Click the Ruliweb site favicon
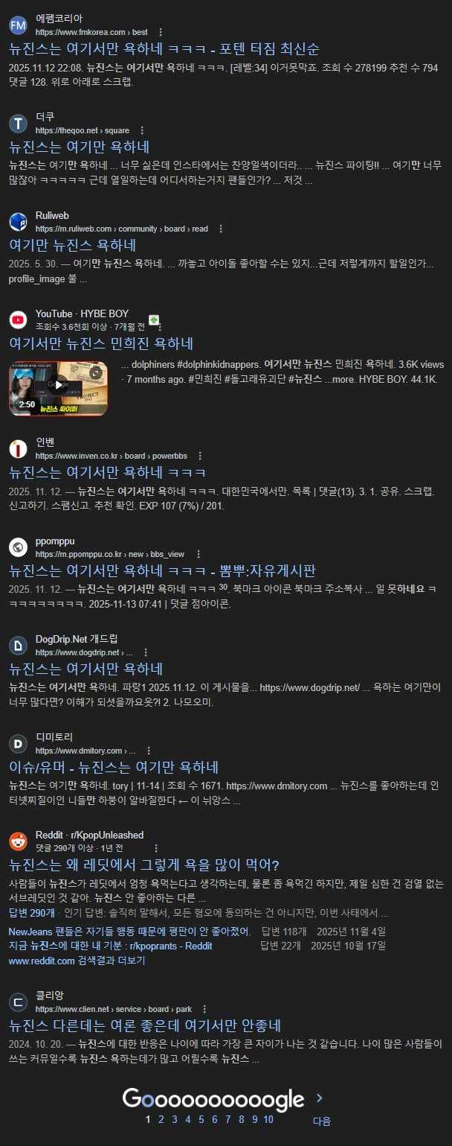 point(18,222)
